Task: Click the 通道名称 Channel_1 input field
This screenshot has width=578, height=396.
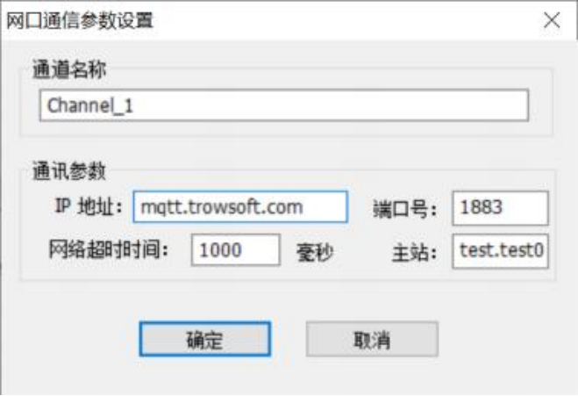Action: pos(284,105)
